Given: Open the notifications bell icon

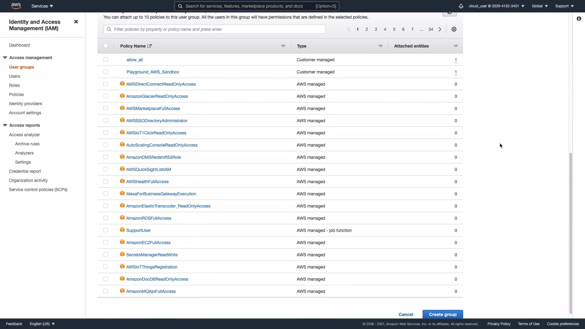Looking at the screenshot, I should tap(461, 6).
